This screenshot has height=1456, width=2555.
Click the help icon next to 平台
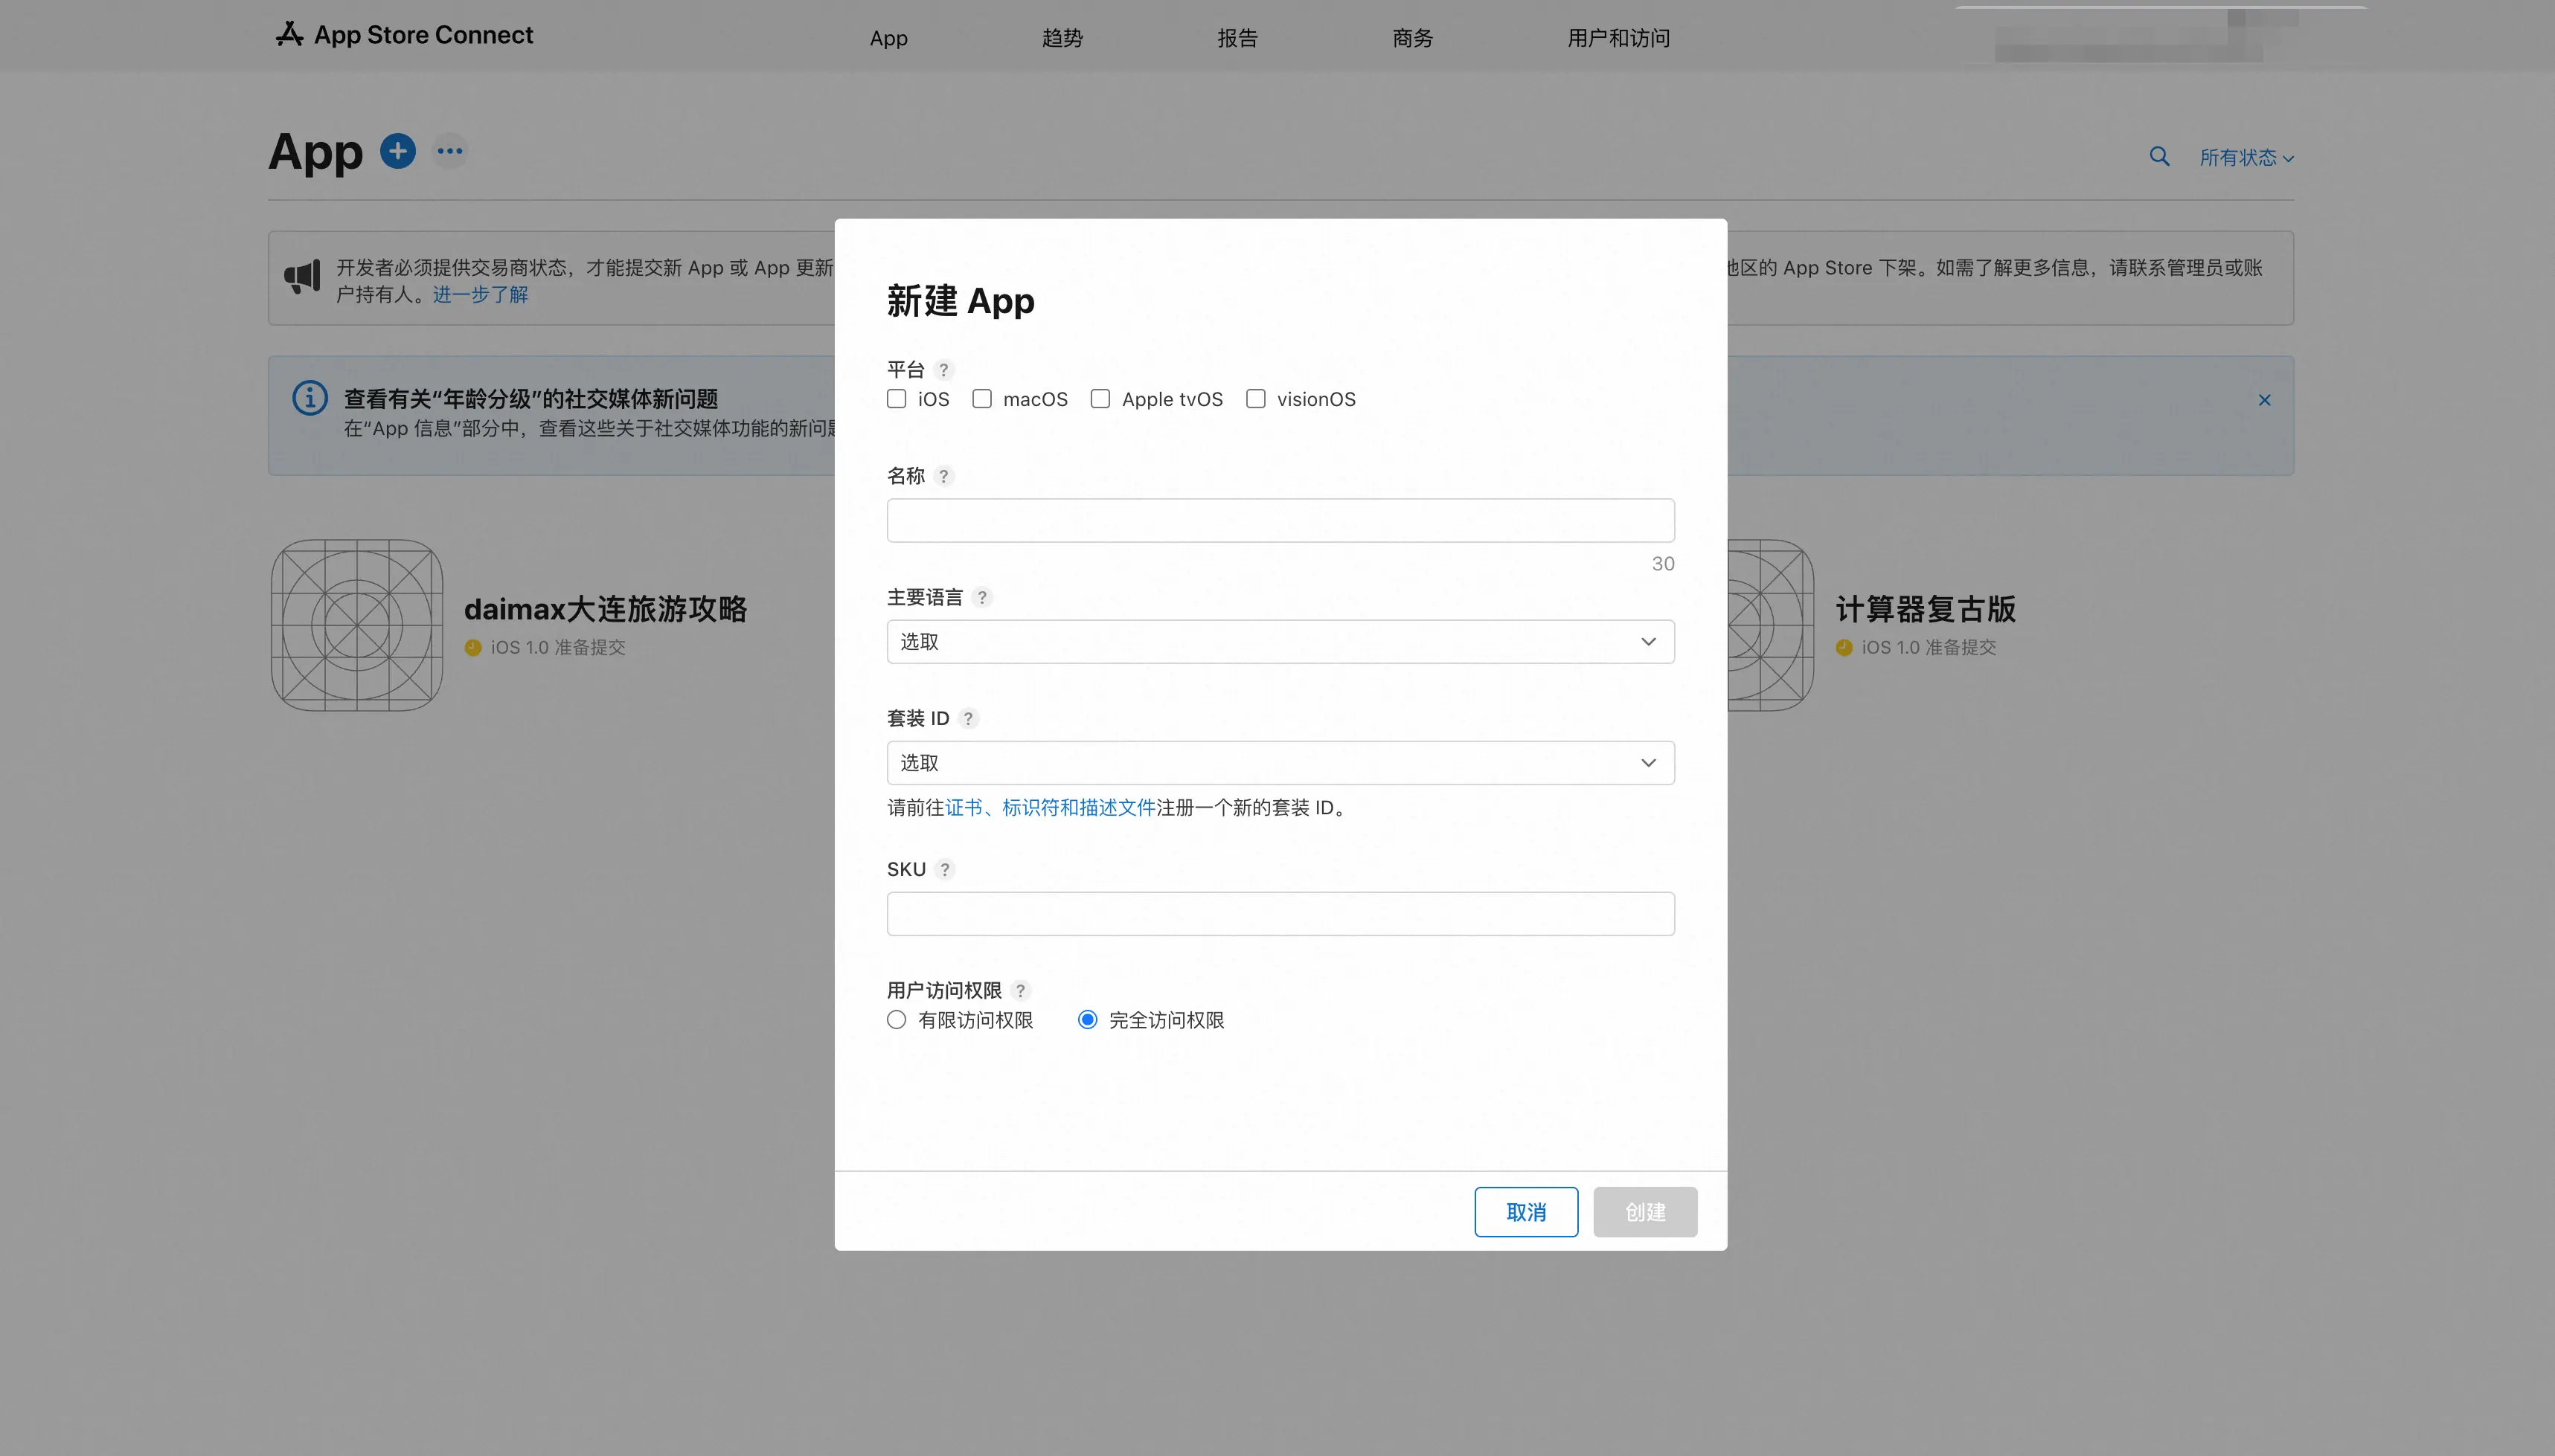pyautogui.click(x=943, y=370)
